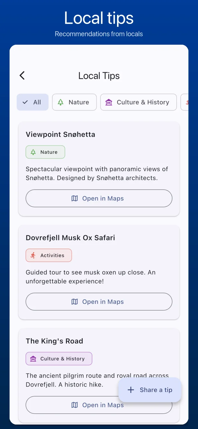
Task: Click the plus icon on Share a tip
Action: [131, 390]
